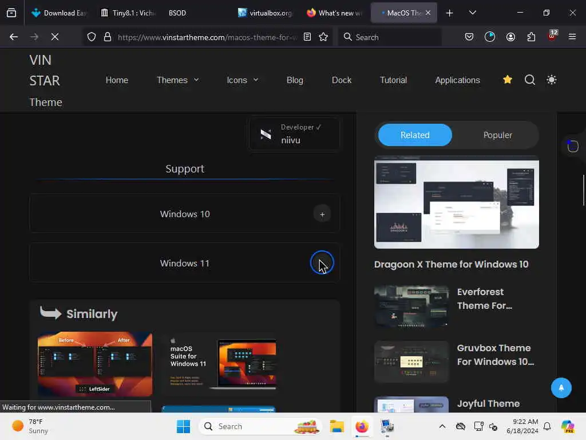Click the Everforest theme thumbnail
586x440 pixels.
[411, 306]
